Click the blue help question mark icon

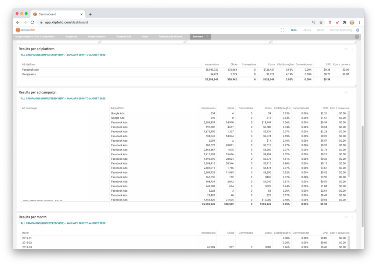[357, 30]
